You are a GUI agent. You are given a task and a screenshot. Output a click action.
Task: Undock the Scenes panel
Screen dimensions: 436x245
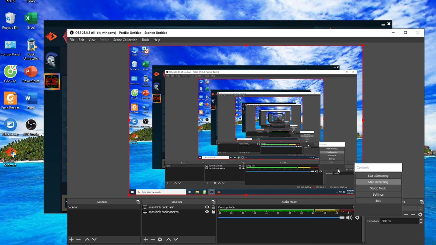[x=138, y=202]
